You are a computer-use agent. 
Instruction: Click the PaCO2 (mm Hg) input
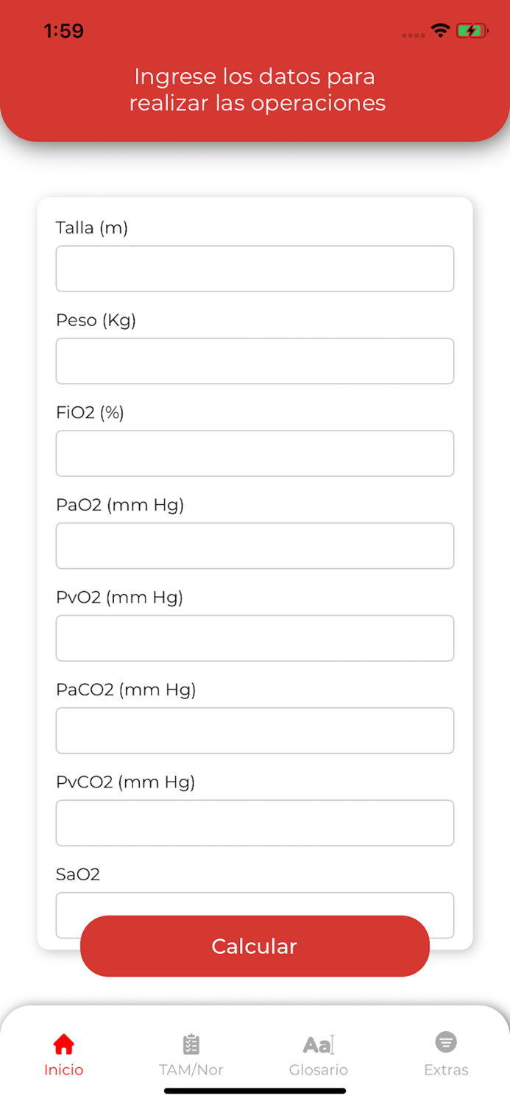(x=255, y=730)
